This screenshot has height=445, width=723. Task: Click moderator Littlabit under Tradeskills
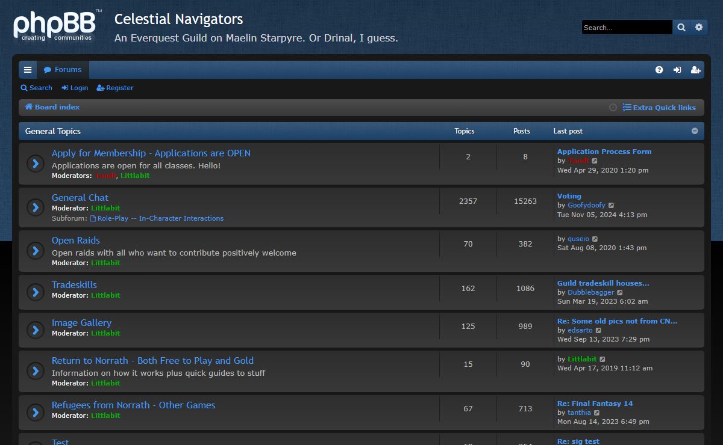(105, 295)
